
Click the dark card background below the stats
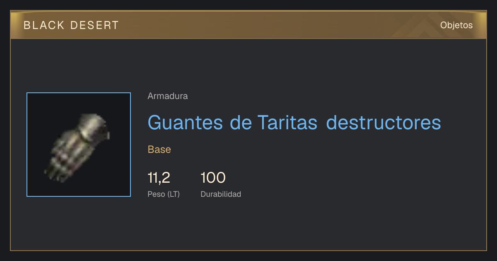[x=248, y=226]
